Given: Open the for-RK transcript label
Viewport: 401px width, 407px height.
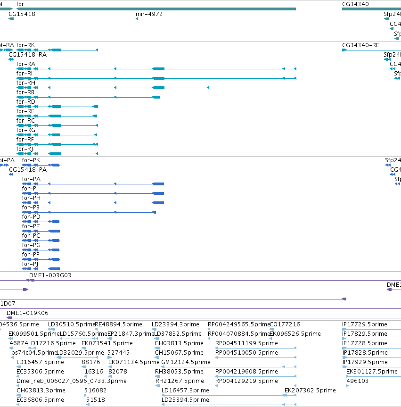Looking at the screenshot, I should [x=25, y=45].
